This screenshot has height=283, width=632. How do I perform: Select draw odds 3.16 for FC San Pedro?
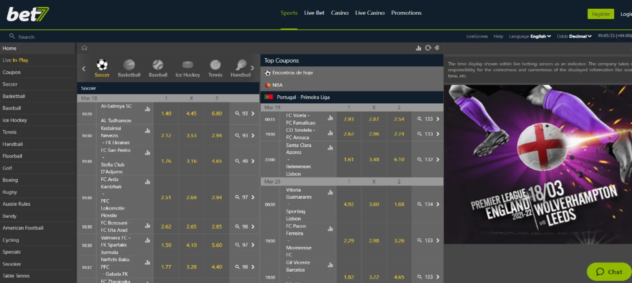(191, 161)
